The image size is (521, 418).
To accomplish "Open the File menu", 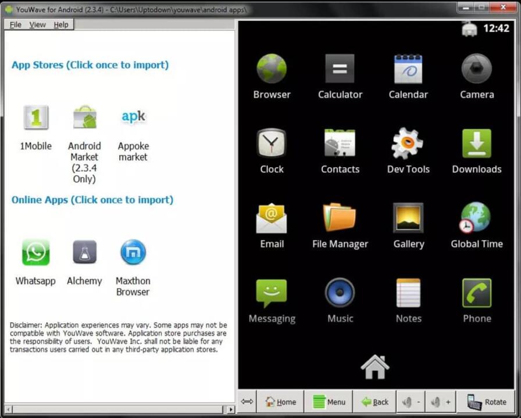I will coord(16,24).
